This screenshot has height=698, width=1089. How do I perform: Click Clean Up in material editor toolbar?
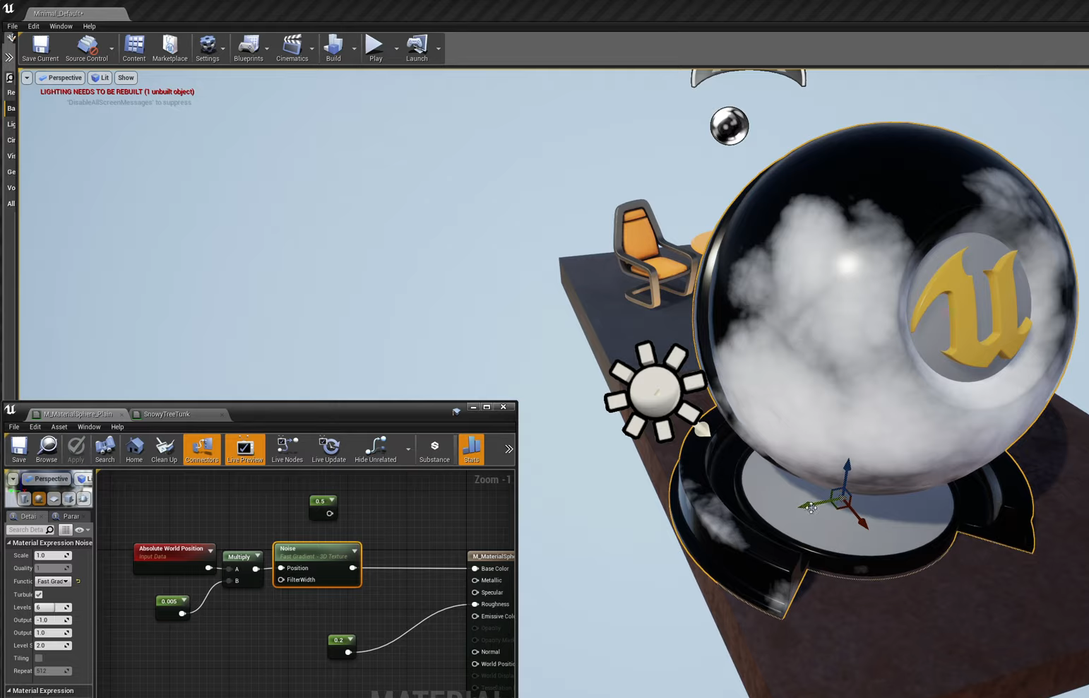click(164, 449)
